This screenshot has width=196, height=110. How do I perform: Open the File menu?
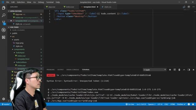pyautogui.click(x=8, y=2)
